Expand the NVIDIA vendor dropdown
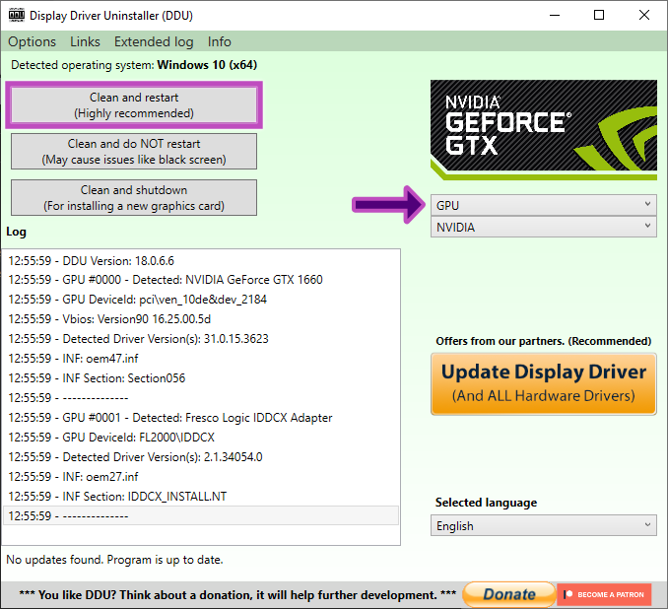This screenshot has width=668, height=609. [x=544, y=228]
